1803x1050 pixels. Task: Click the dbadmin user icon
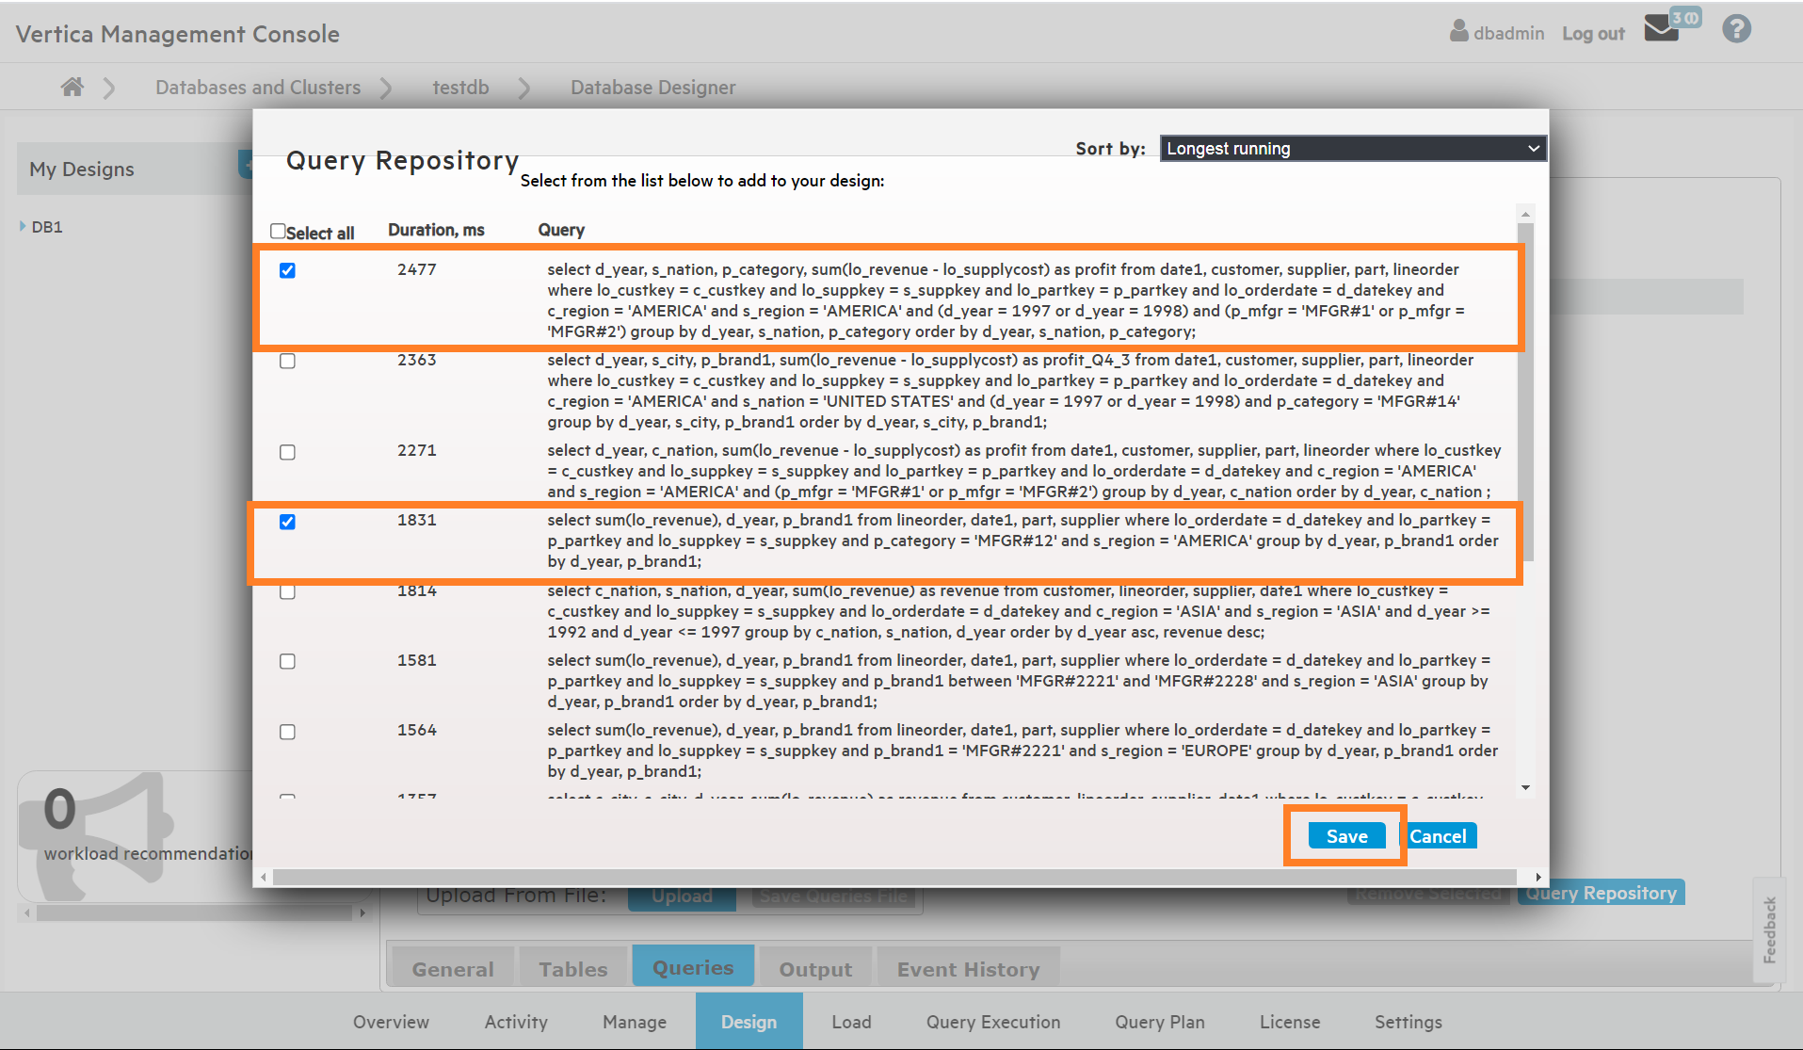point(1458,31)
